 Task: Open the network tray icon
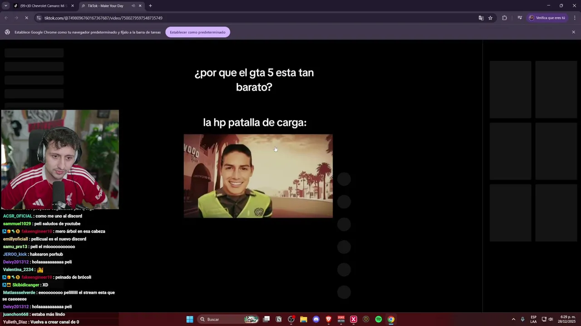(x=544, y=319)
